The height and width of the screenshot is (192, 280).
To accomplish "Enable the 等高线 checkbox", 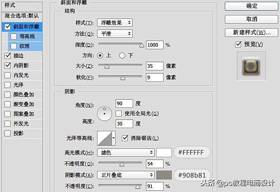I will pos(14,37).
